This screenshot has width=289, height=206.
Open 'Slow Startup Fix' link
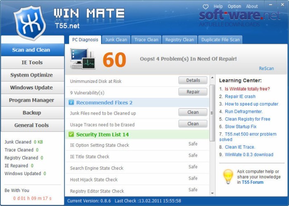pos(241,126)
